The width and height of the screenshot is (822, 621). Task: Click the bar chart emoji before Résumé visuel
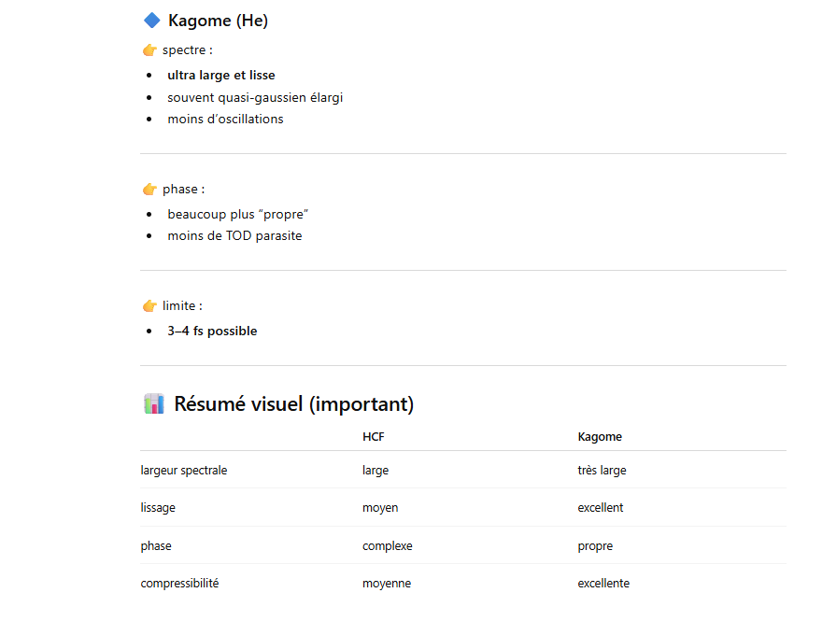[x=154, y=403]
